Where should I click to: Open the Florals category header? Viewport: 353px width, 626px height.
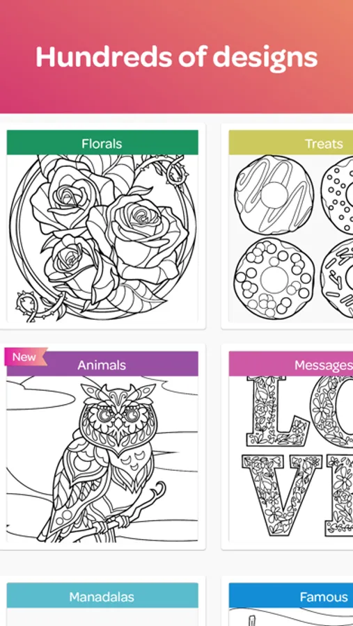pos(102,143)
